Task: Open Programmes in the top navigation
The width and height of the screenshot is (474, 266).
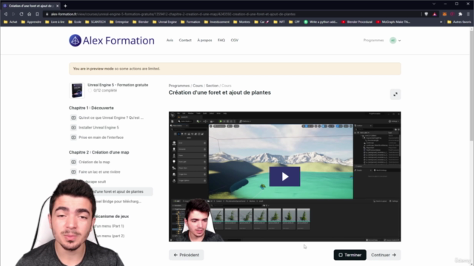Action: [x=373, y=40]
